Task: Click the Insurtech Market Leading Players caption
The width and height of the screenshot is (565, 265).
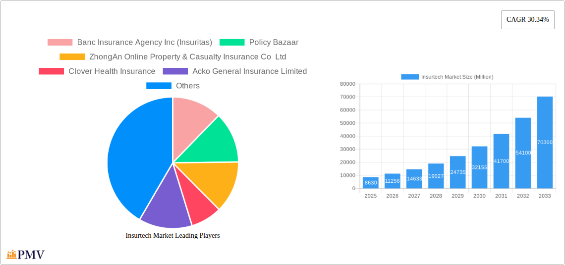Action: [172, 235]
